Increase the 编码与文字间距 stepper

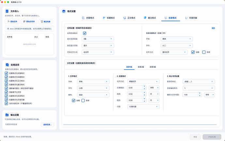pyautogui.click(x=200, y=93)
